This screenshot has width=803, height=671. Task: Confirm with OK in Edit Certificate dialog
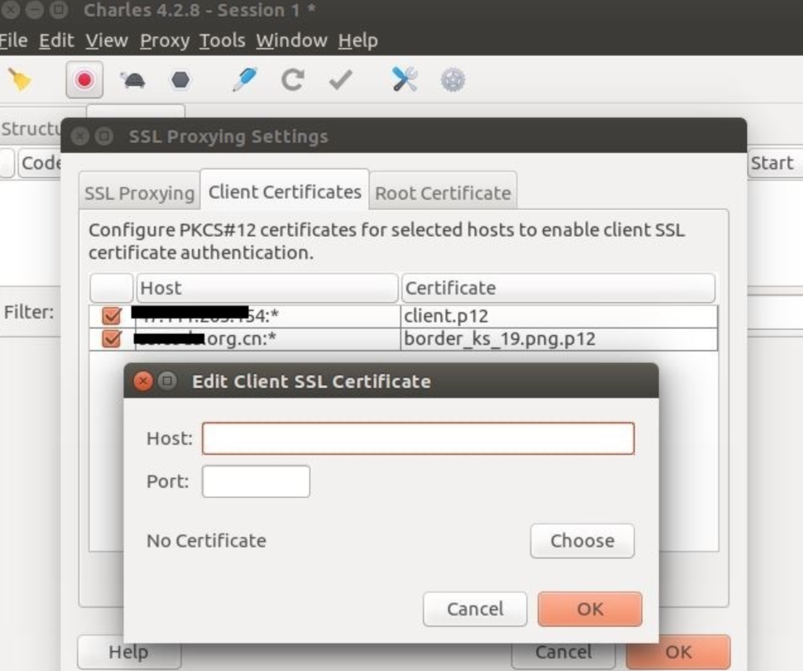pos(590,609)
